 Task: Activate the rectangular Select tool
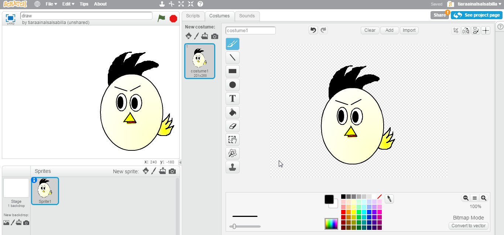pyautogui.click(x=232, y=139)
